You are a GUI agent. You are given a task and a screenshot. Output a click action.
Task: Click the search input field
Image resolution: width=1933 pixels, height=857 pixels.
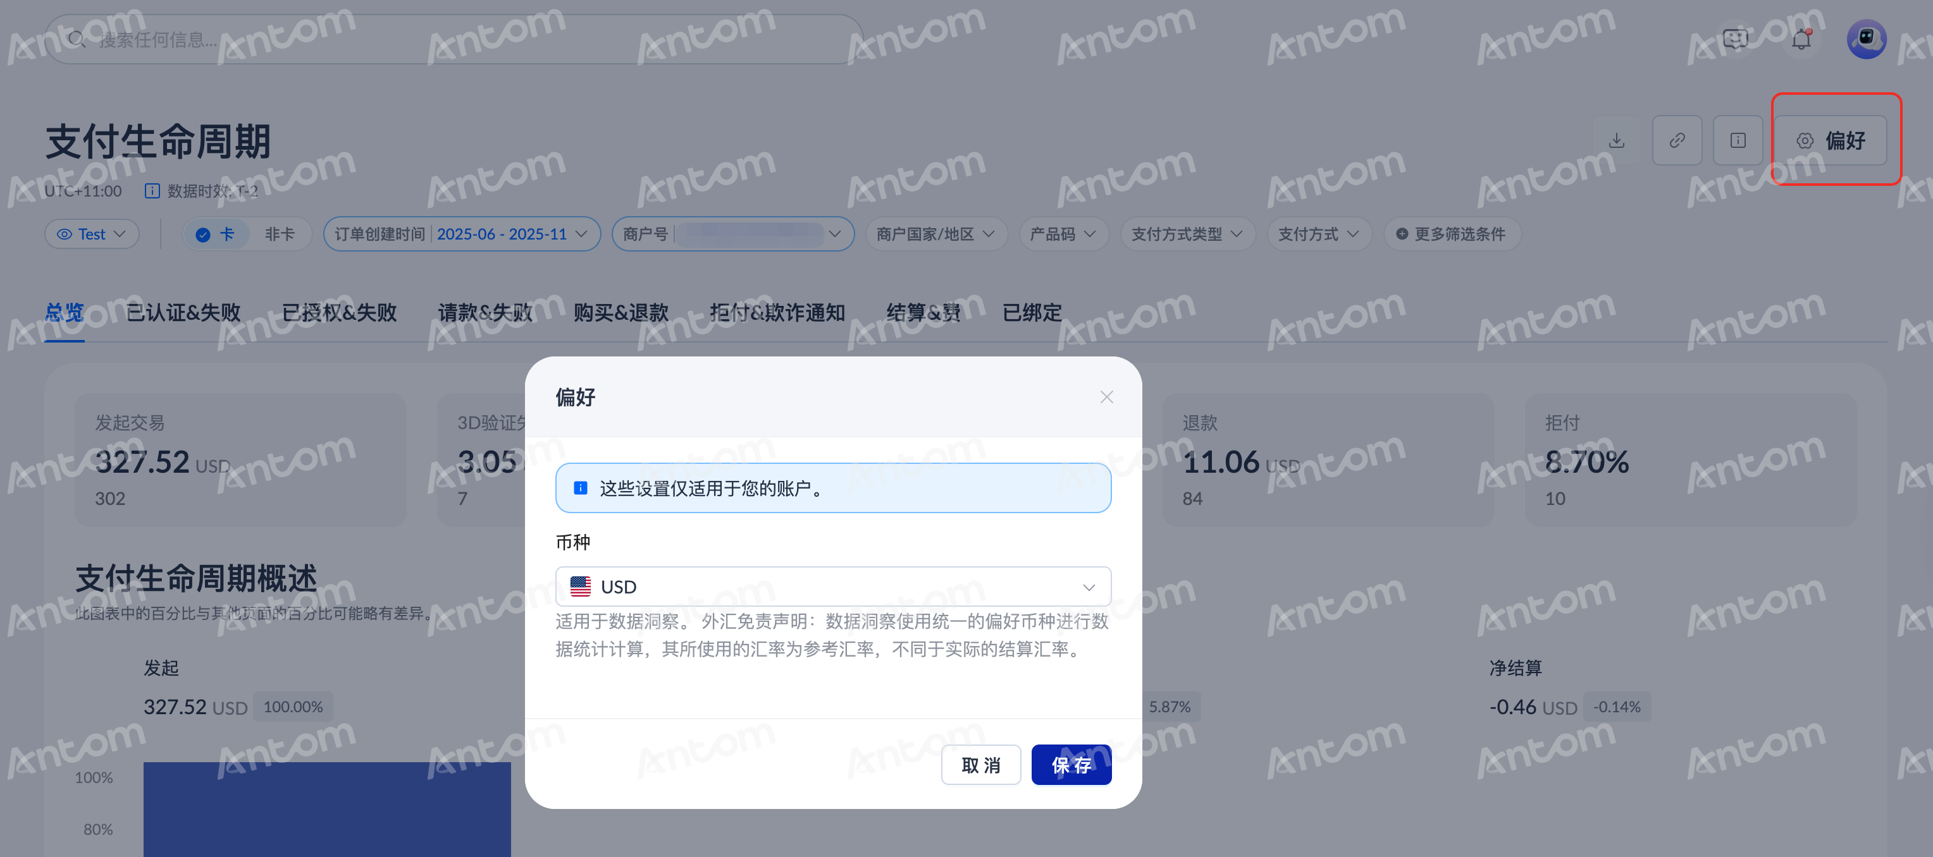point(454,39)
